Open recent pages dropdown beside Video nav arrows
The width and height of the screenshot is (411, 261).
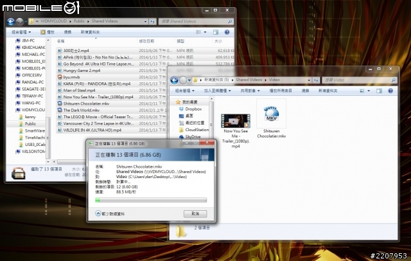coord(189,80)
